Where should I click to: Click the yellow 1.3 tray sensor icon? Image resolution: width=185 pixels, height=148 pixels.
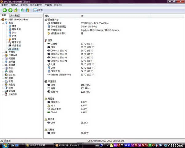click(x=112, y=145)
